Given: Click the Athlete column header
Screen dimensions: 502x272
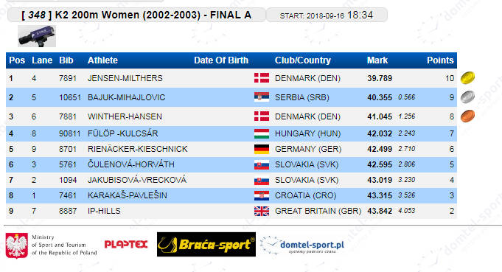Looking at the screenshot, I should point(102,60).
